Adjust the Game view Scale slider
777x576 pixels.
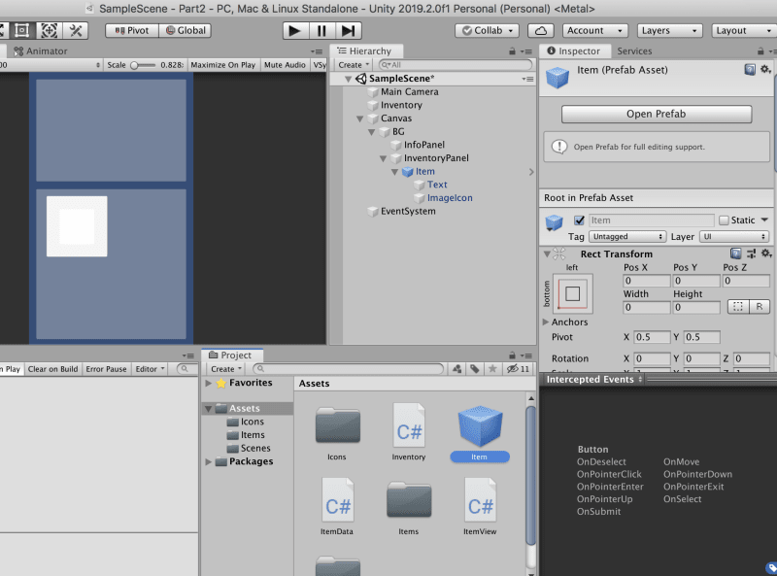(x=143, y=65)
